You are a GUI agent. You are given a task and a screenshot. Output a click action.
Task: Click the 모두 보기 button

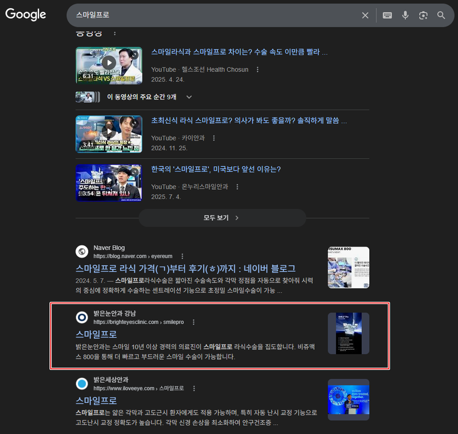click(222, 218)
